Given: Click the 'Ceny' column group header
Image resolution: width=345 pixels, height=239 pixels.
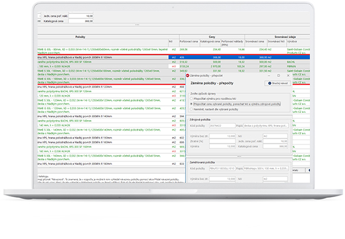Looking at the screenshot, I should pyautogui.click(x=212, y=37).
